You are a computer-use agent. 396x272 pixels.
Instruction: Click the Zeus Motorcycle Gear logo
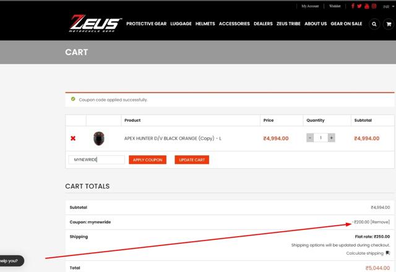pos(95,23)
